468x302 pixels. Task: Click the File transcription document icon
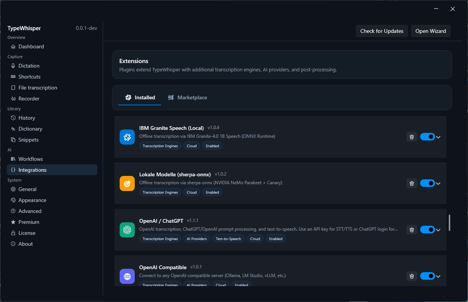(x=13, y=88)
